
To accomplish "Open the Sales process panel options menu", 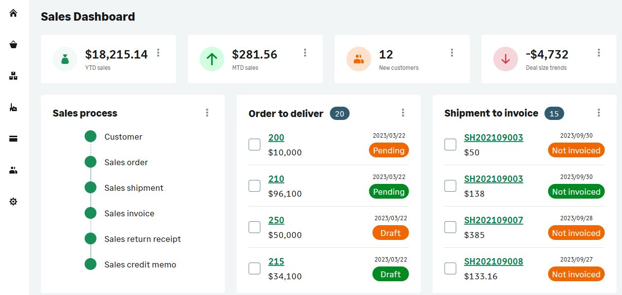I will 207,113.
